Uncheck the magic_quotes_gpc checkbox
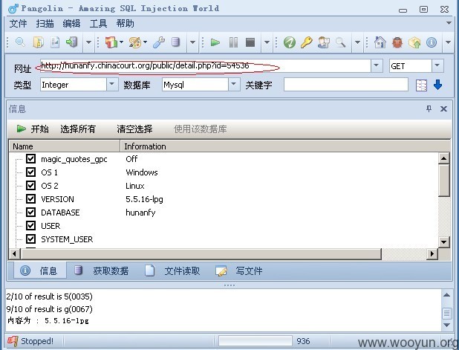Viewport: 459px width, 350px height. click(30, 159)
